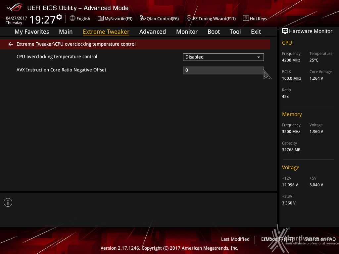Screen dimensions: 339x254
Task: Switch to the Monitor tab
Action: click(x=187, y=32)
